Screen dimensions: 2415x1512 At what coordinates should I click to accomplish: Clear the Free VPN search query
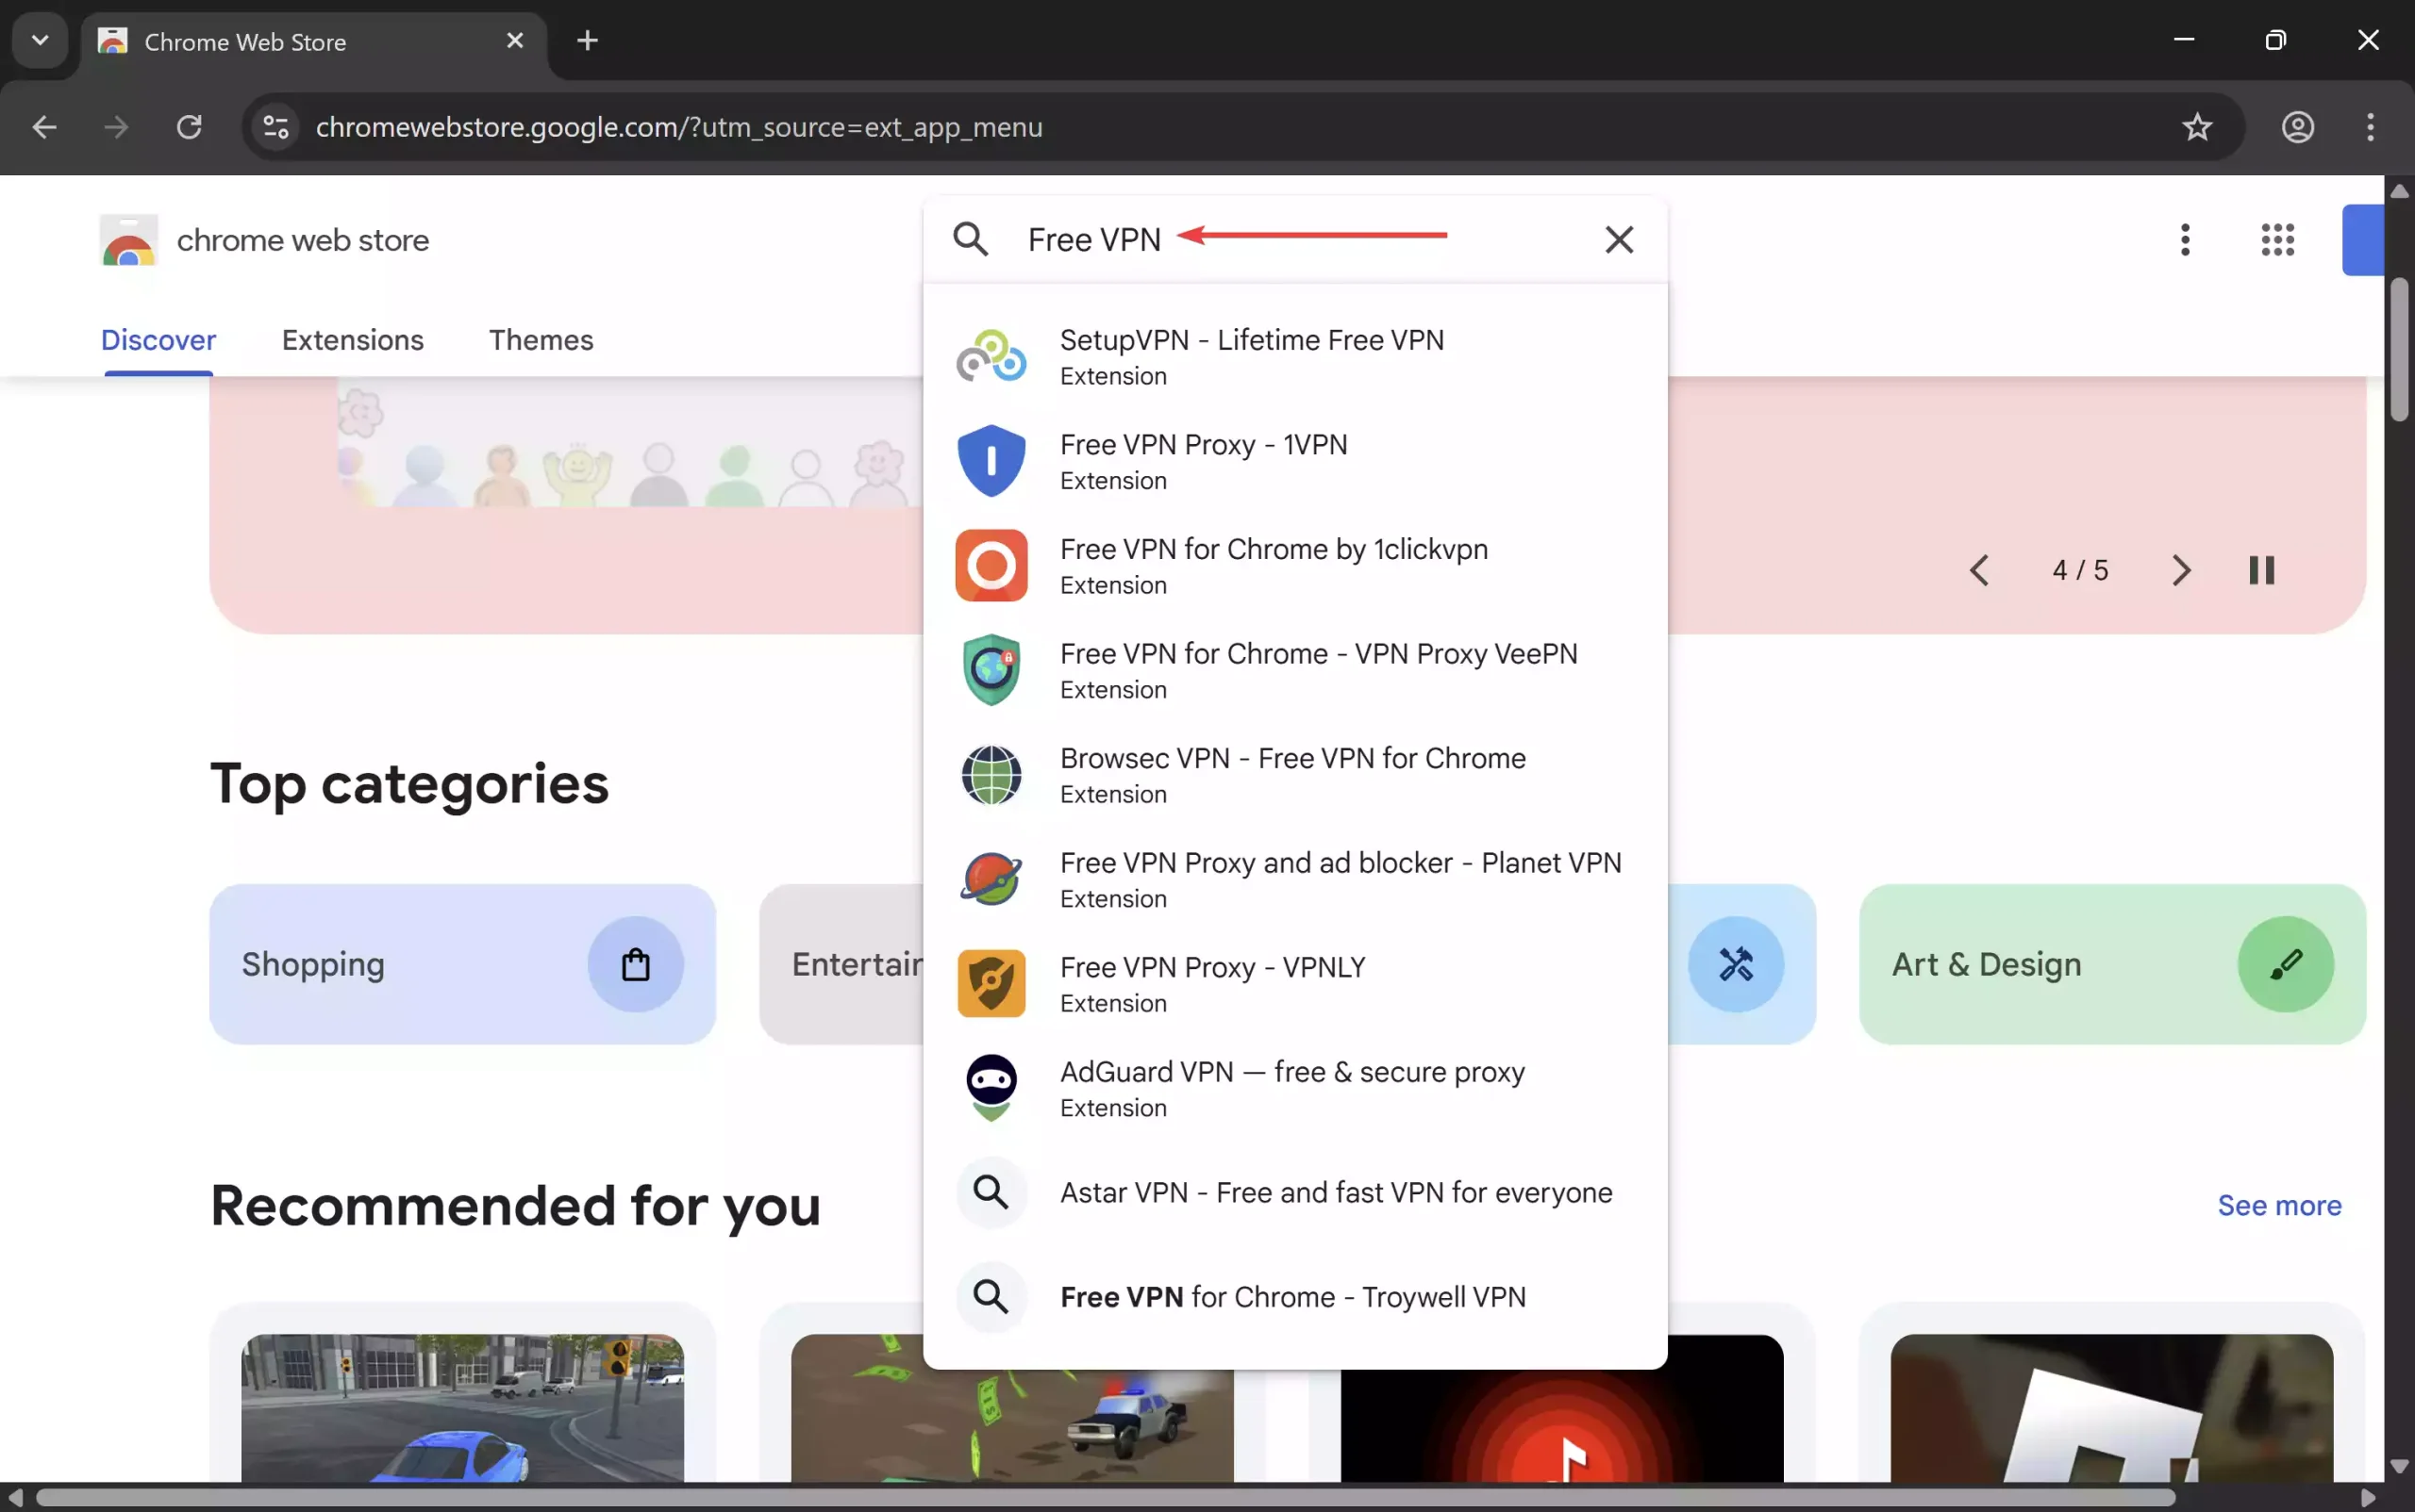click(x=1619, y=239)
